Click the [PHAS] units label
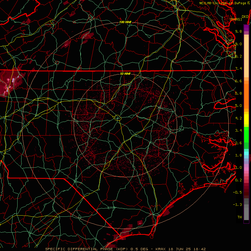251x251 pixels. 236,20
